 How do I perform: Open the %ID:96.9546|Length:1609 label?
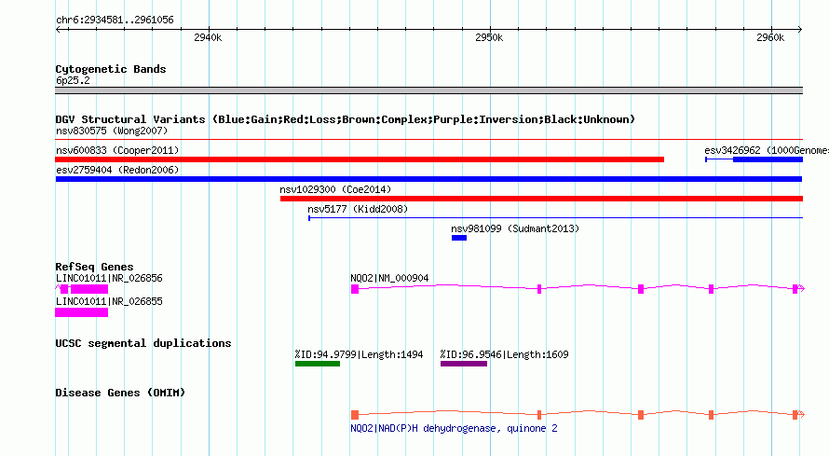(x=504, y=354)
